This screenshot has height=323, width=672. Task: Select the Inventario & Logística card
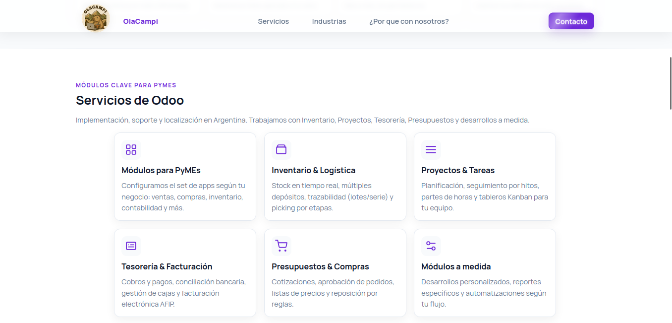[x=335, y=176]
